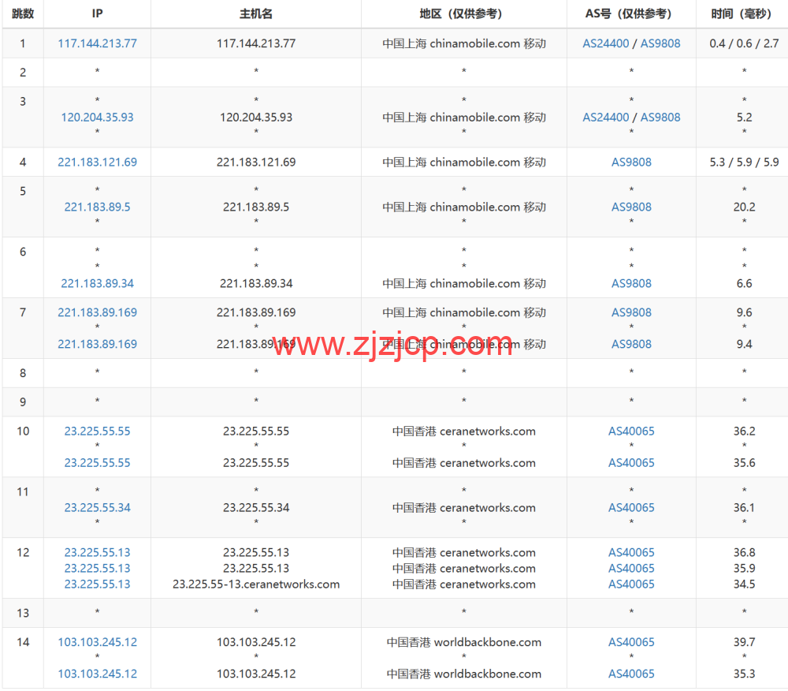Open the AS9808 link for hop 4
Screen dimensions: 788x691
tap(631, 162)
